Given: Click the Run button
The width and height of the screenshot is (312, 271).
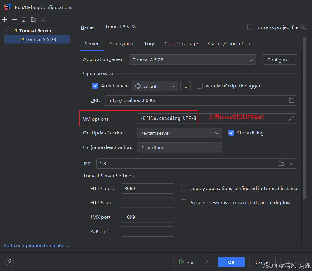Looking at the screenshot, I should point(187,262).
